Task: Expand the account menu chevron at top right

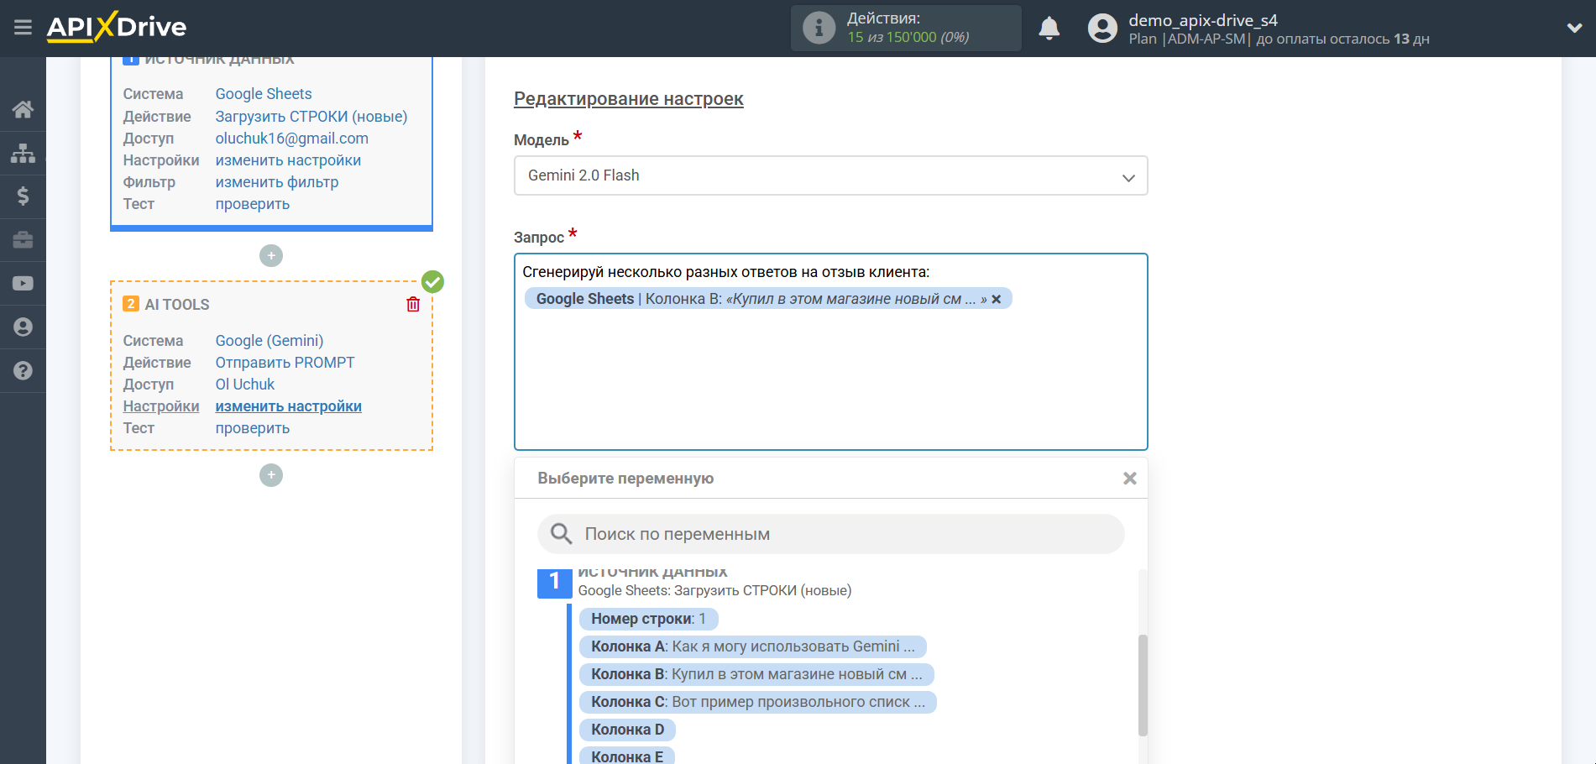Action: click(x=1574, y=28)
